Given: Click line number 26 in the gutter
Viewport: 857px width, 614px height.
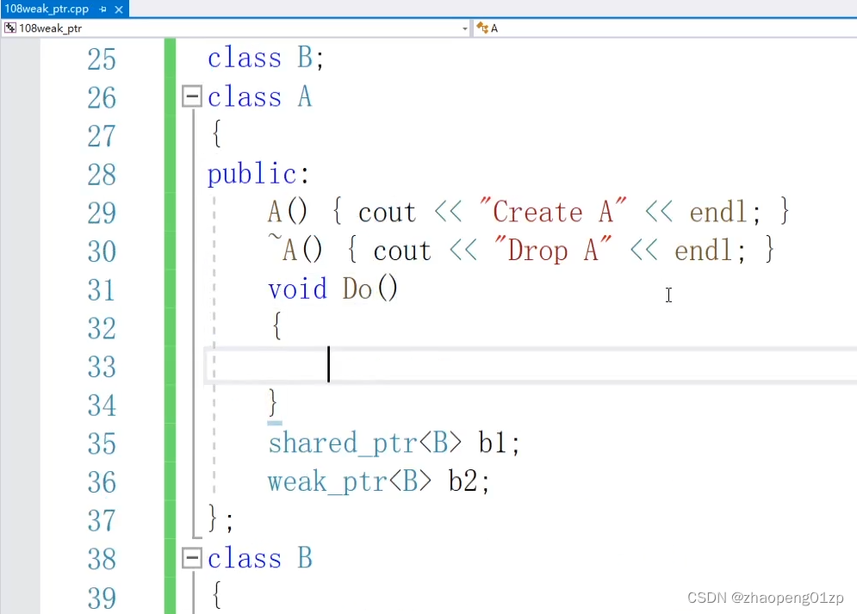Looking at the screenshot, I should coord(102,97).
